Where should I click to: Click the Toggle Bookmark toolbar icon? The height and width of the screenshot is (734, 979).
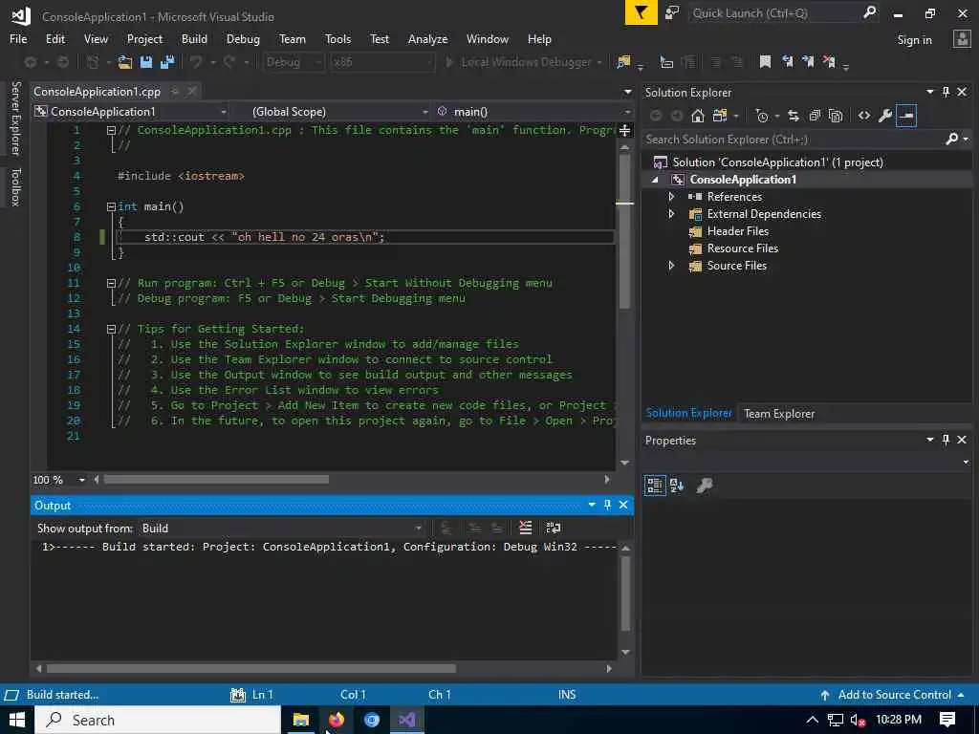(765, 62)
